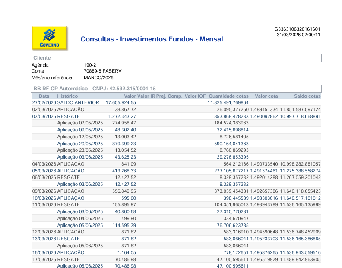Select balance 11.489.842,963905
Image resolution: width=342 pixels, height=268 pixels.
tap(301, 259)
